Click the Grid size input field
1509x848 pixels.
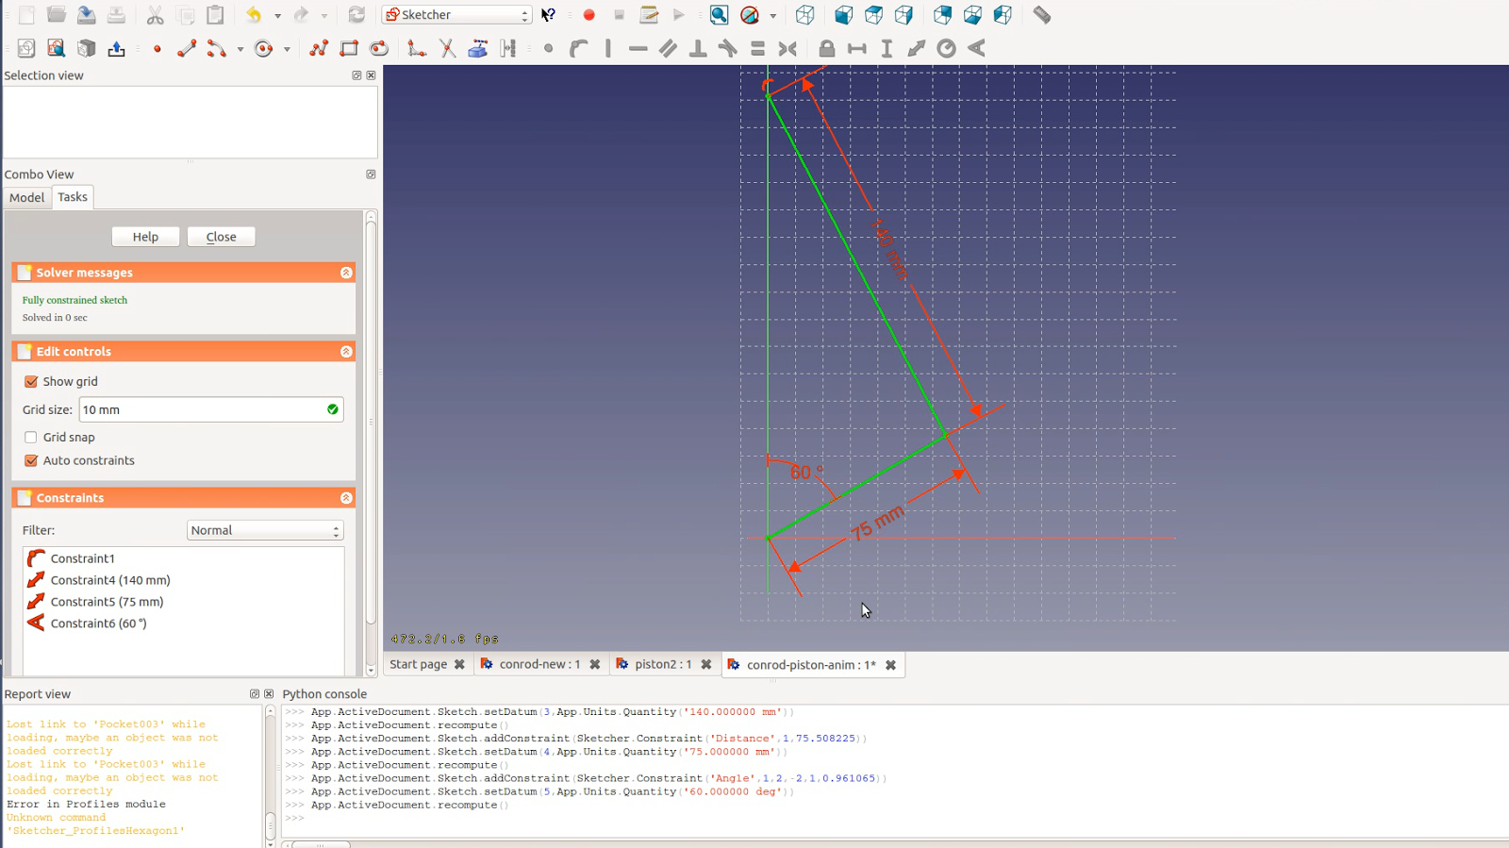pos(202,410)
